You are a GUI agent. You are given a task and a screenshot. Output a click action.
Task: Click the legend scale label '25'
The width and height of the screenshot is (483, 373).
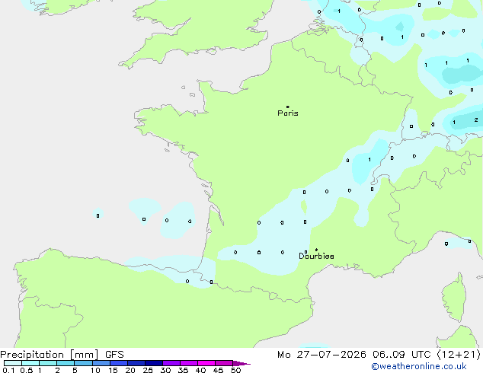(148, 370)
